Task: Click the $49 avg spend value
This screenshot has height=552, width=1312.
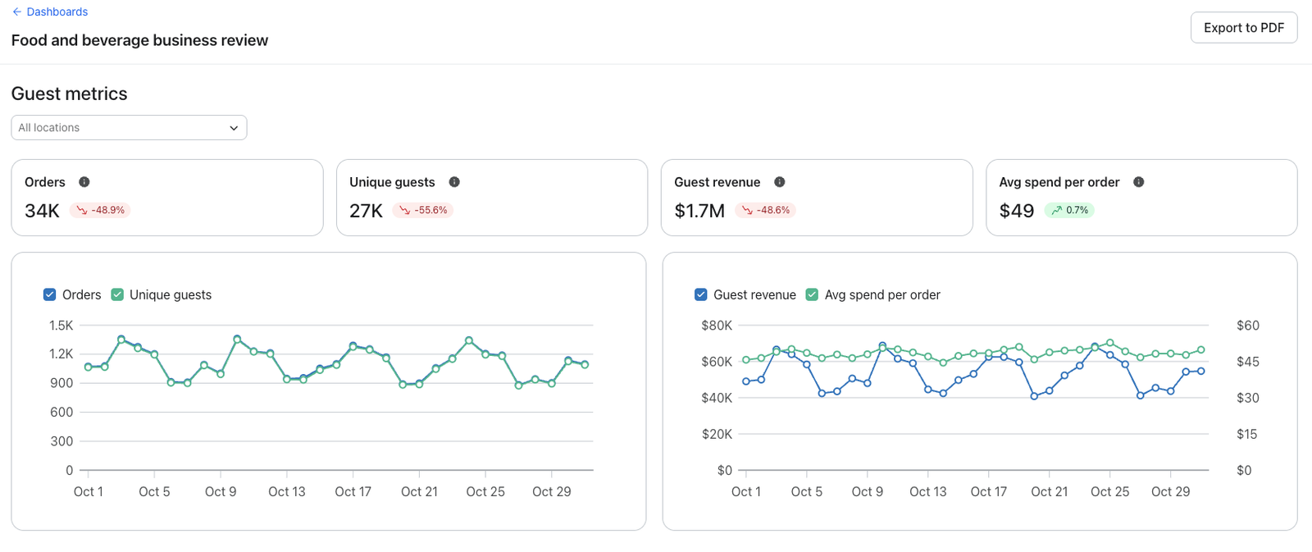Action: [1017, 211]
